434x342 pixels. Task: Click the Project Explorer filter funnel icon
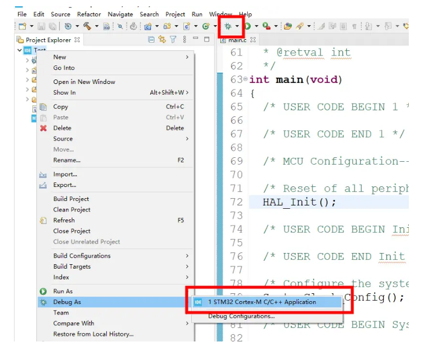pyautogui.click(x=173, y=40)
